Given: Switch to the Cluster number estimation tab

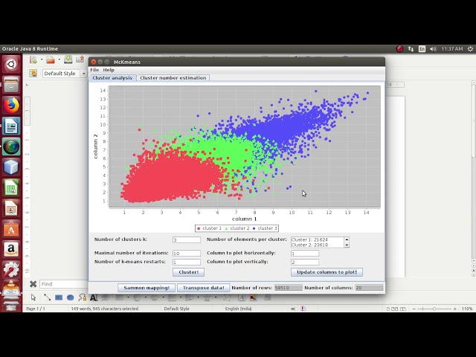Looking at the screenshot, I should [x=173, y=77].
